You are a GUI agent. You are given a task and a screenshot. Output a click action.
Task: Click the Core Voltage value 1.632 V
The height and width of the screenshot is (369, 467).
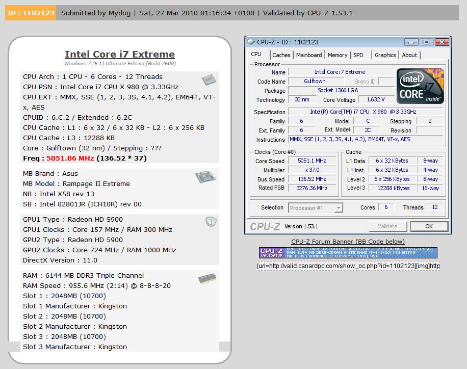pyautogui.click(x=376, y=100)
